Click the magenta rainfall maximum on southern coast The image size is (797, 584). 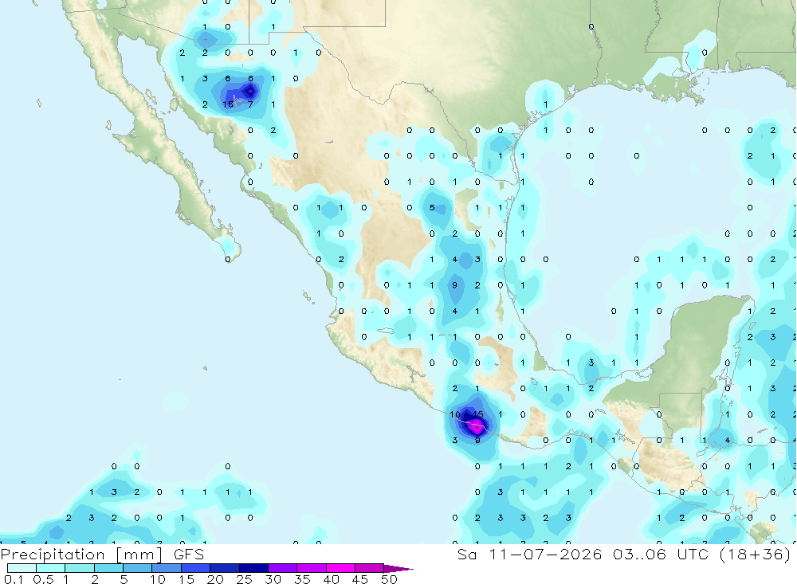tap(477, 428)
